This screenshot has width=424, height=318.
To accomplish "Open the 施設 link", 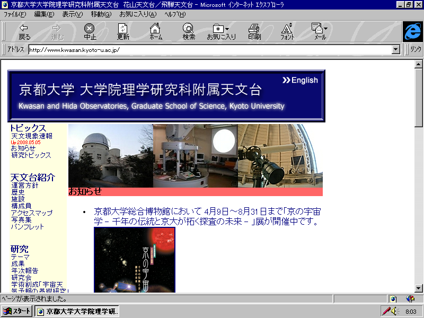I will click(18, 199).
